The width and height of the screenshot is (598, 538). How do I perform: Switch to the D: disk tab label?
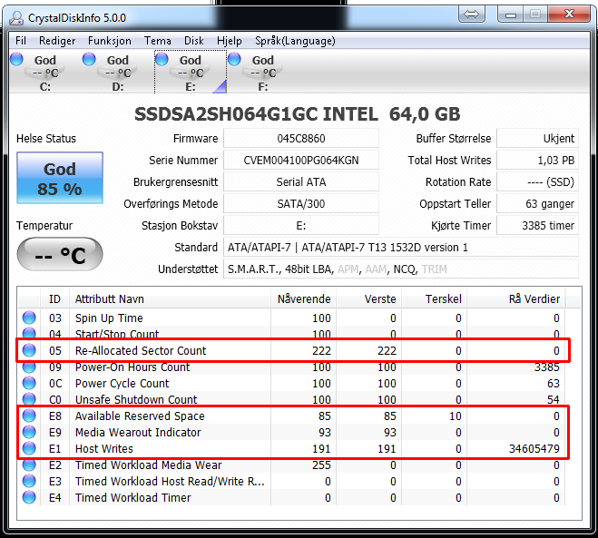pyautogui.click(x=118, y=87)
